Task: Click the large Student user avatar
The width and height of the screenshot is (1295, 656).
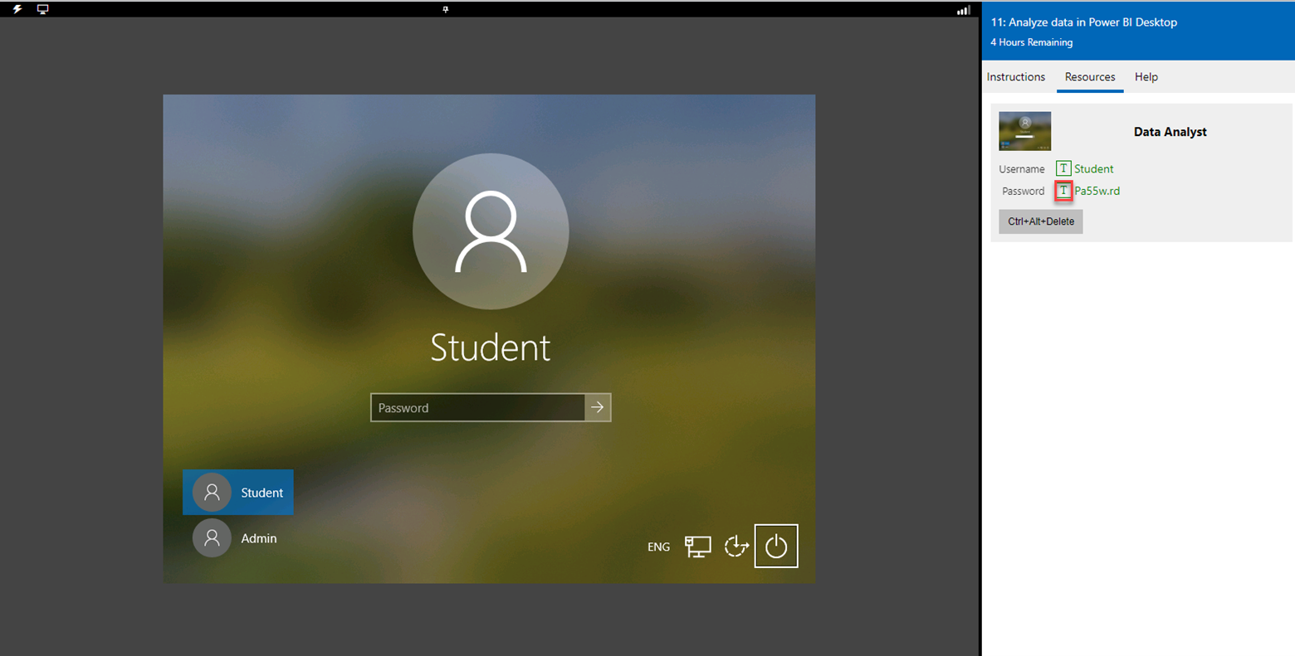Action: pyautogui.click(x=491, y=231)
